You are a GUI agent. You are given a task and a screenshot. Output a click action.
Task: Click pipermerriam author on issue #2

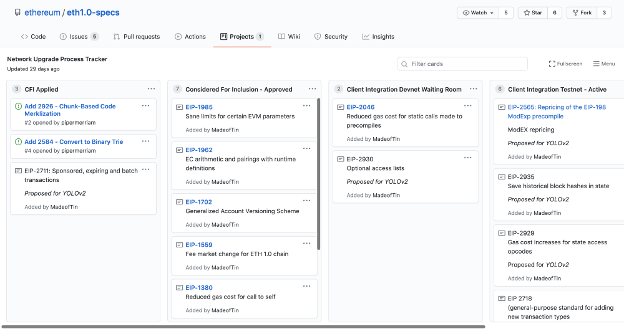(79, 123)
